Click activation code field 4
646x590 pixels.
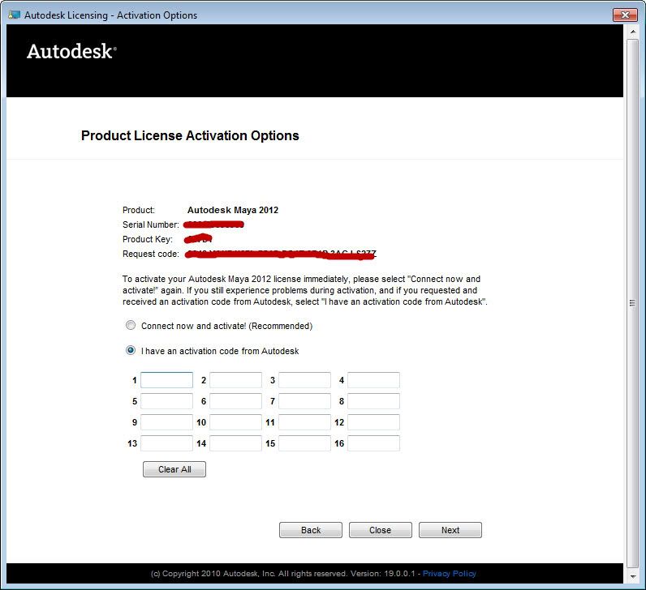(x=373, y=380)
